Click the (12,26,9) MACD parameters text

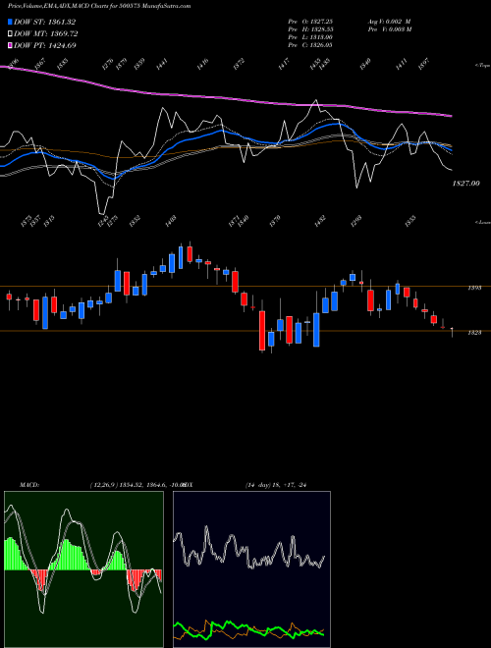136,485
